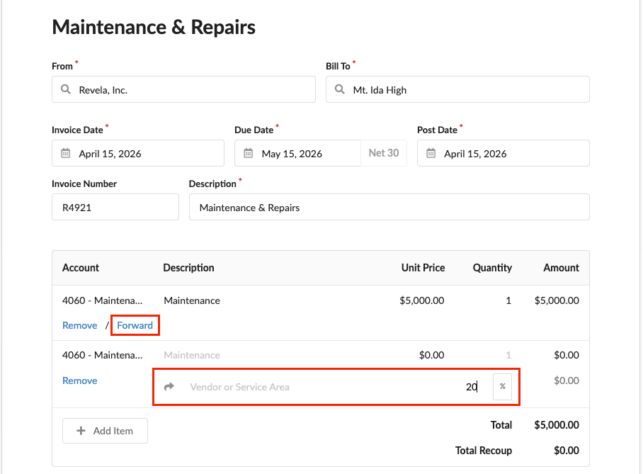Edit the From field with Revela, Inc.
Screen dimensions: 643x474
click(183, 89)
